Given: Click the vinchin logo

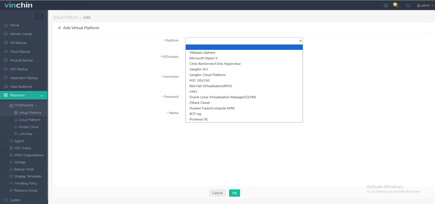Looking at the screenshot, I should (18, 5).
